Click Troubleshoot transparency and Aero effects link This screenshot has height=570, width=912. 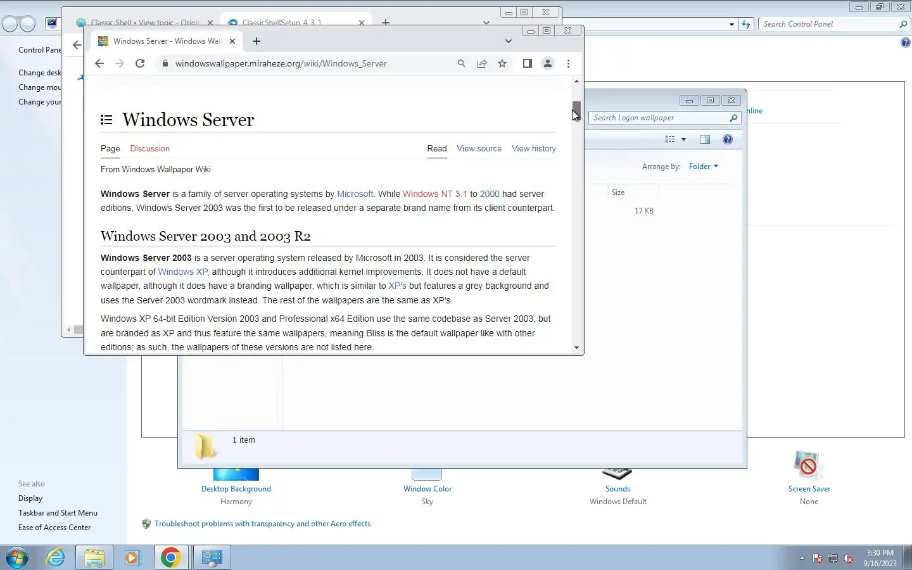click(262, 524)
